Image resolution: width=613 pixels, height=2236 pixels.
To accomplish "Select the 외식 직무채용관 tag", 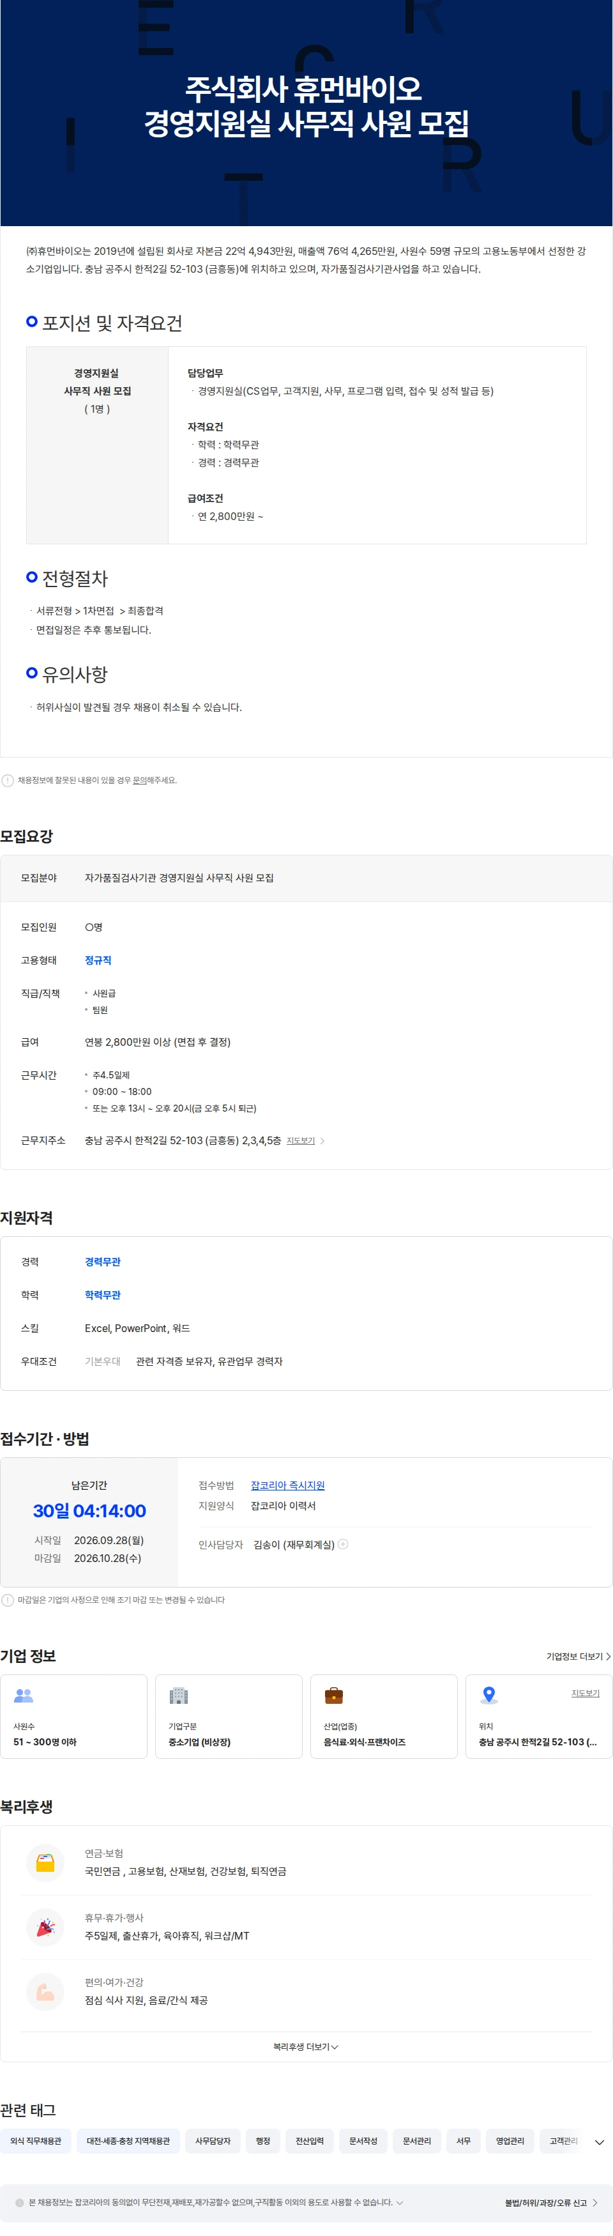I will tap(36, 2141).
